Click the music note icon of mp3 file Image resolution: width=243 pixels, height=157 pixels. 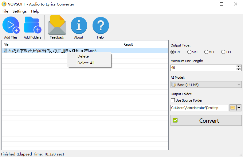click(6, 50)
